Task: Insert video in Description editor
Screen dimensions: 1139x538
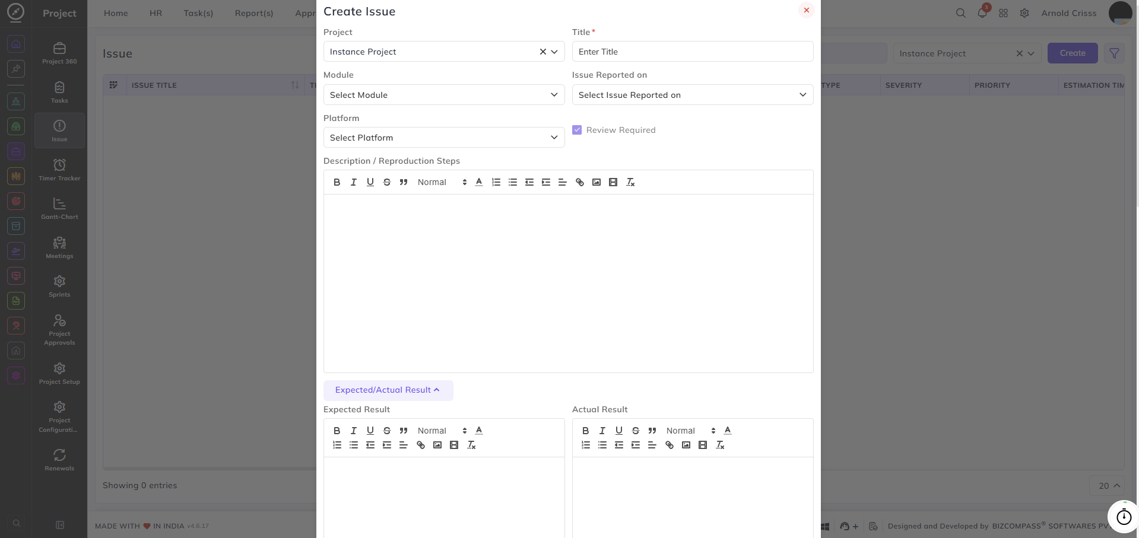Action: click(613, 182)
